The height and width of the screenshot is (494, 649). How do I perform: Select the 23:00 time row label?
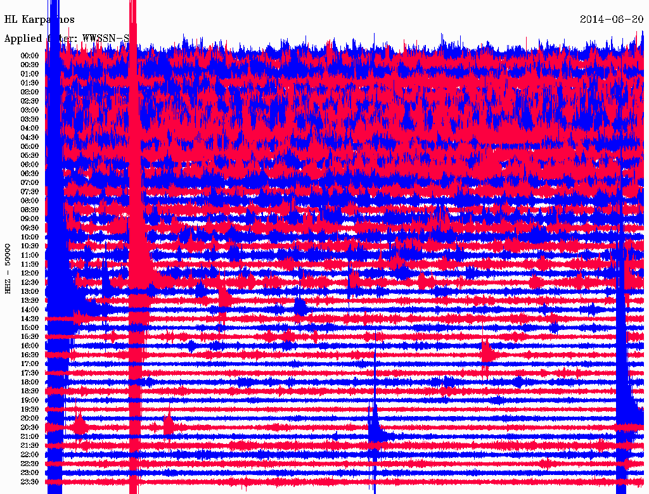click(30, 473)
